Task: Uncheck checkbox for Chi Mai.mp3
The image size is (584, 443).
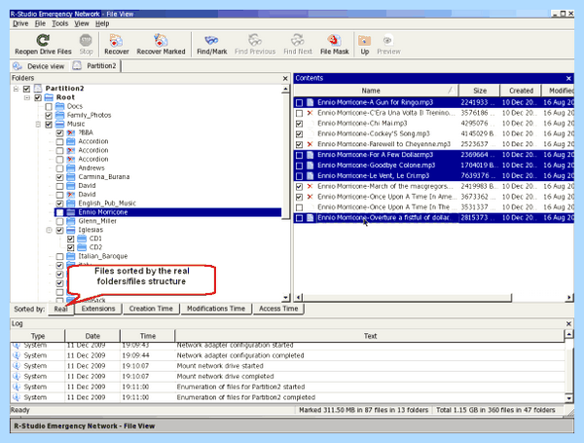Action: pyautogui.click(x=299, y=124)
